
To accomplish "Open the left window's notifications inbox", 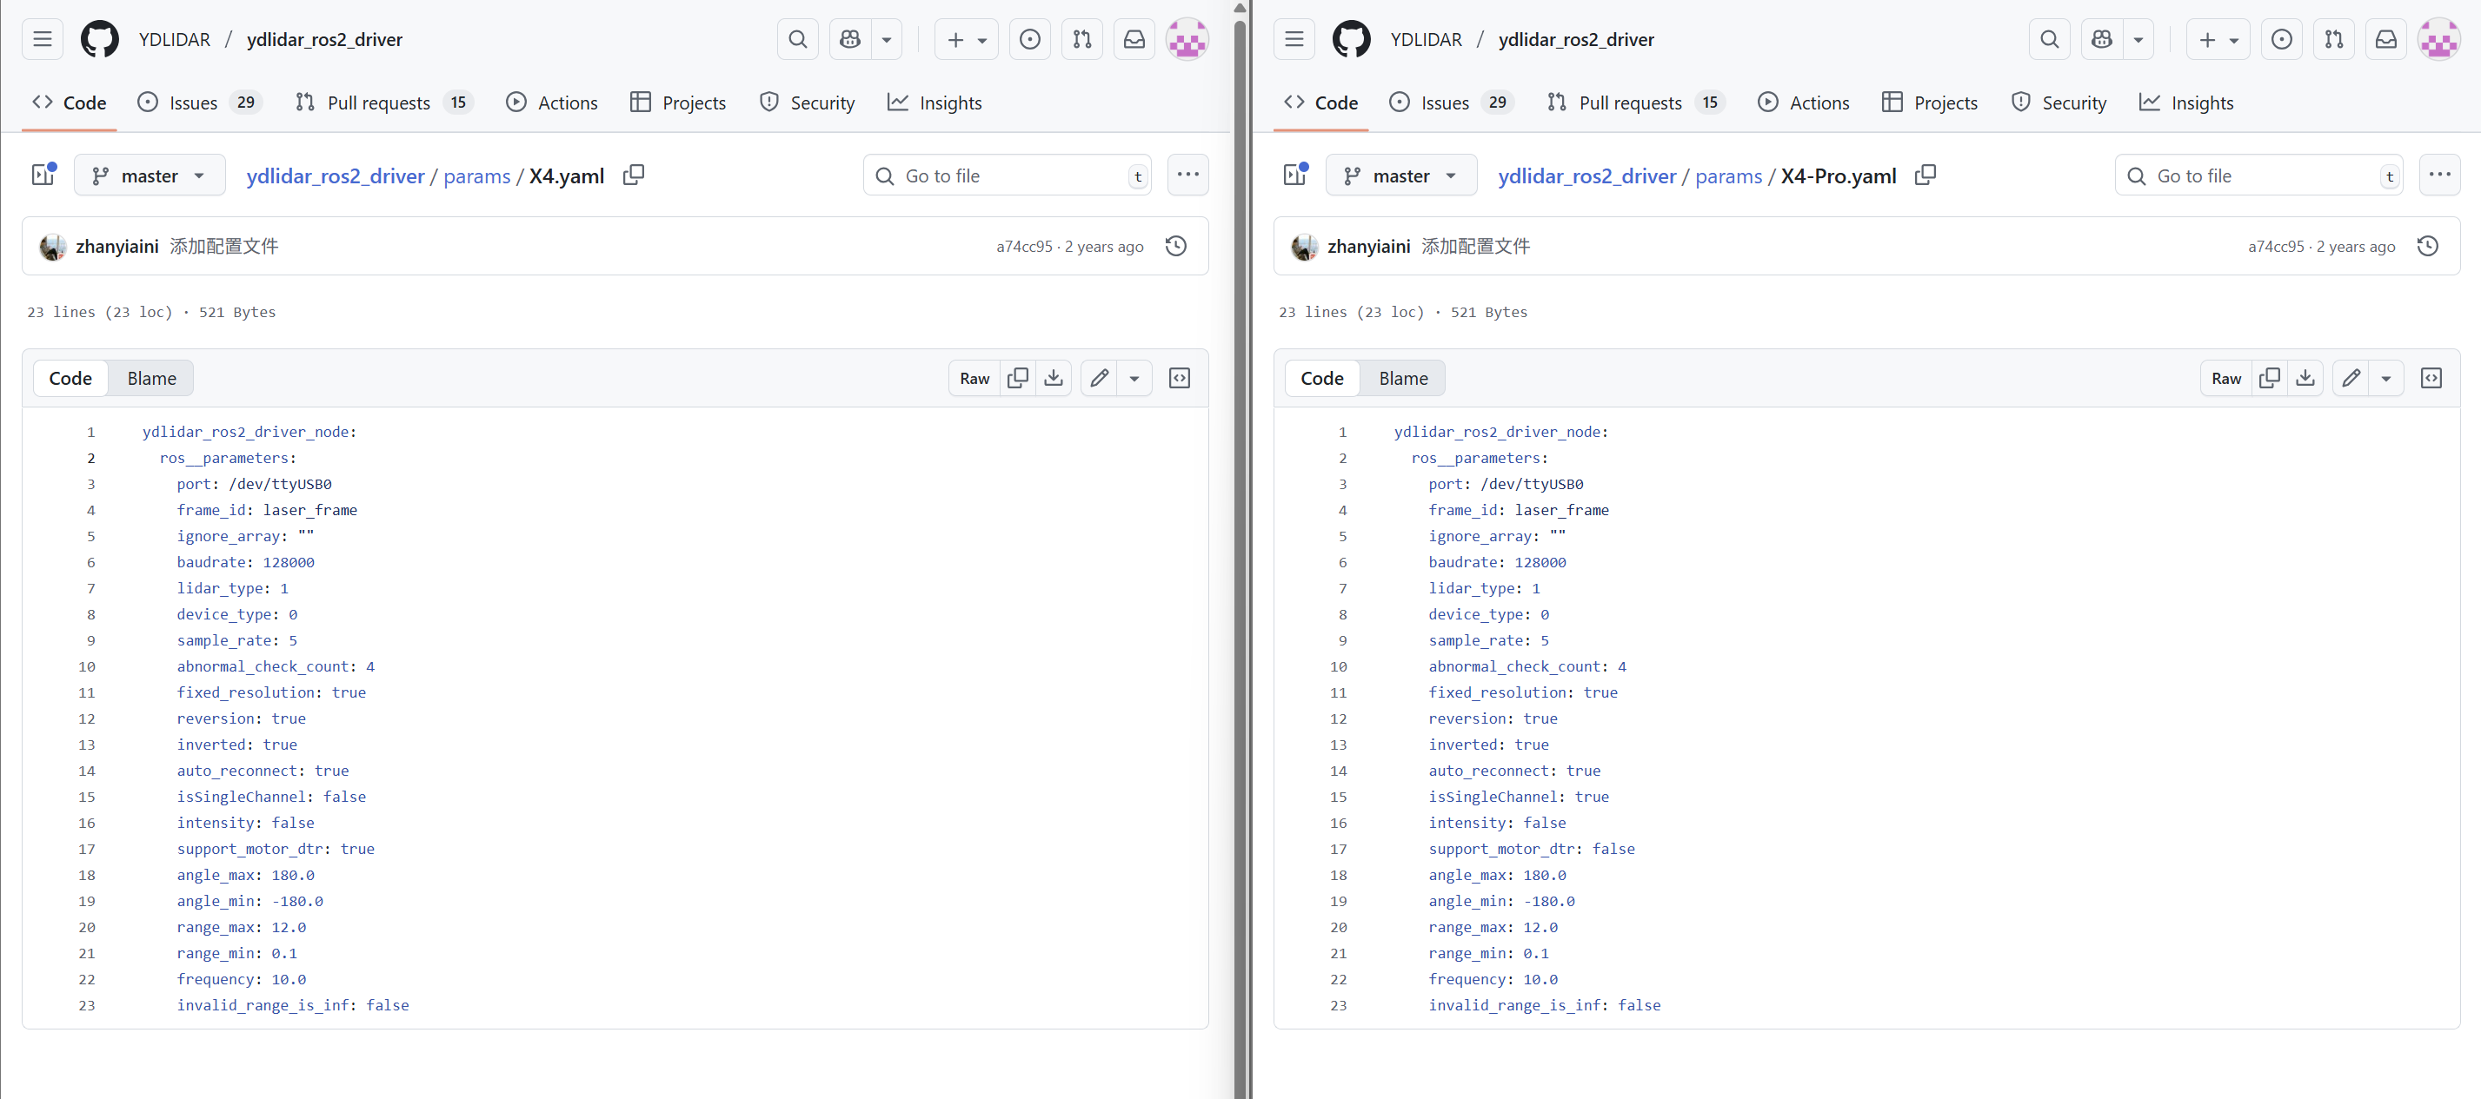I will point(1134,39).
